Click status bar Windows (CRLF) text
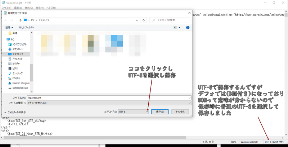 (249, 142)
